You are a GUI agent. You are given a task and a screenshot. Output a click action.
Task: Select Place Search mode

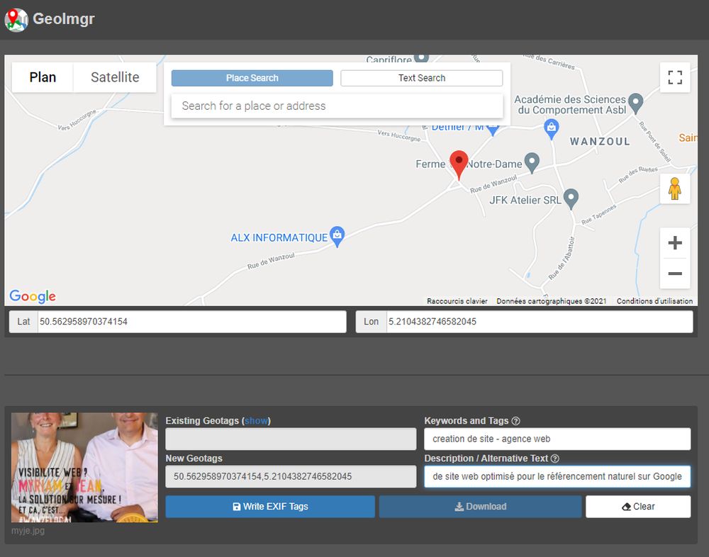coord(252,78)
